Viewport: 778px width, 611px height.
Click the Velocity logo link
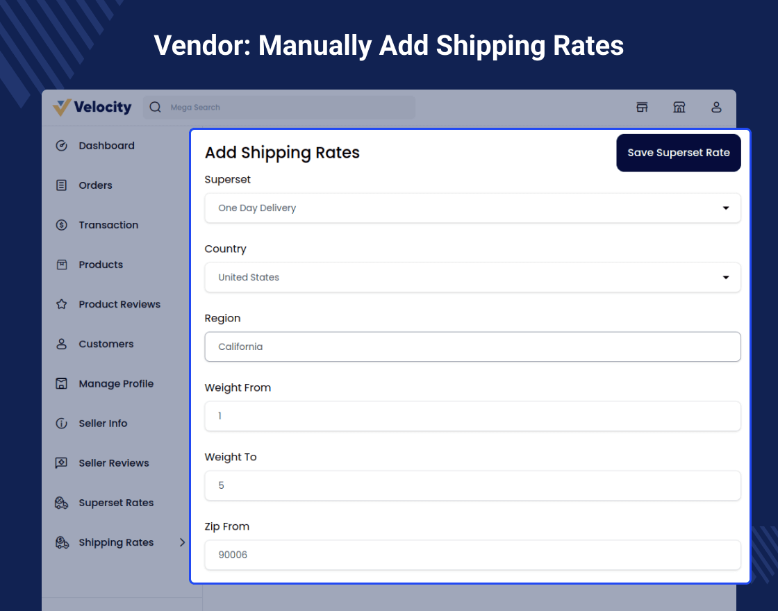(92, 107)
